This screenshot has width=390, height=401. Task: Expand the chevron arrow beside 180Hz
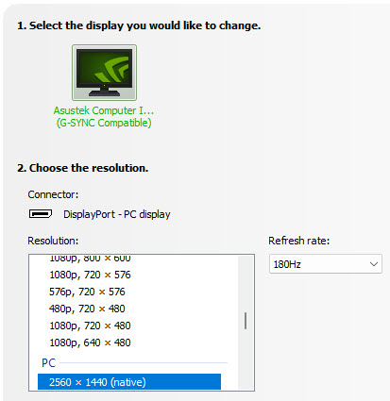tap(374, 264)
